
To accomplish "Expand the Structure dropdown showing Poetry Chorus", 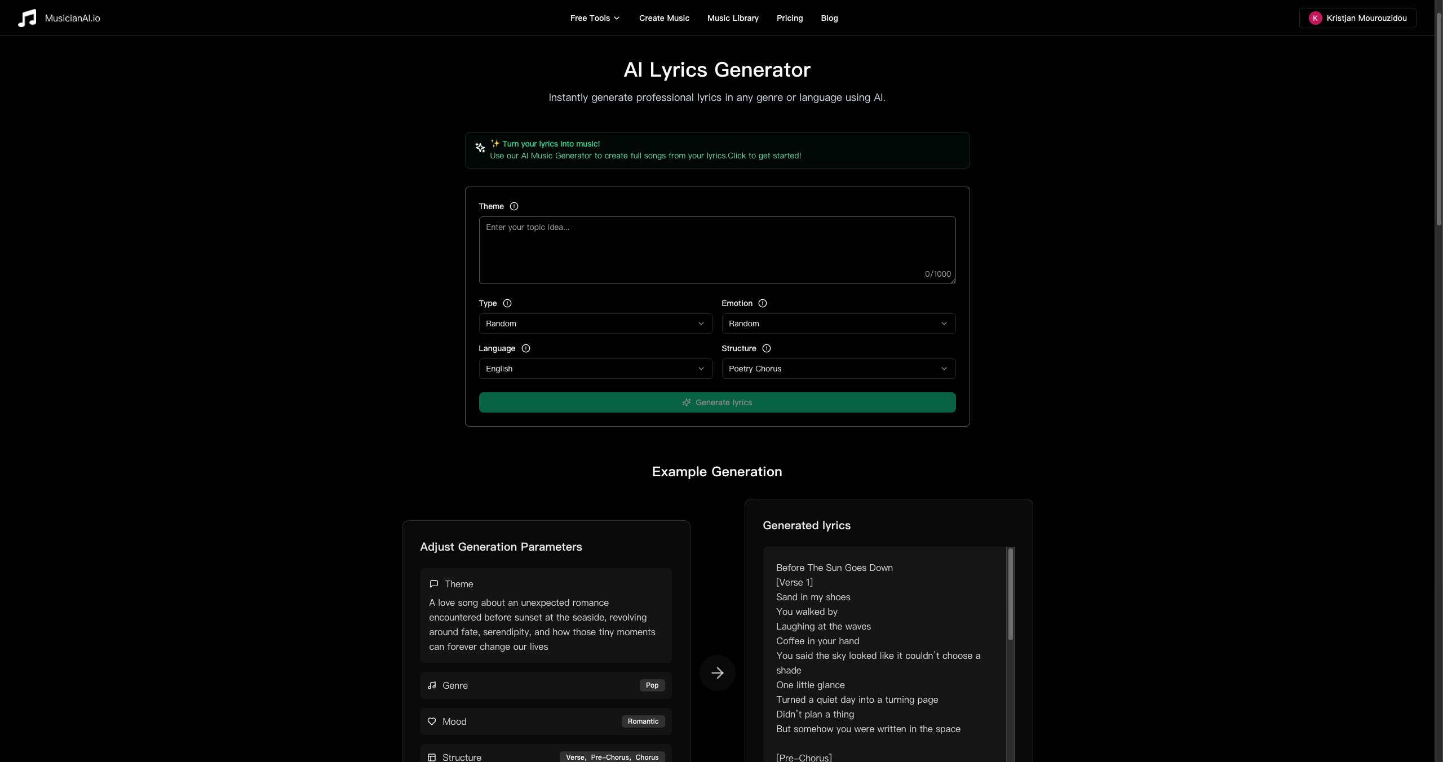I will [x=838, y=369].
